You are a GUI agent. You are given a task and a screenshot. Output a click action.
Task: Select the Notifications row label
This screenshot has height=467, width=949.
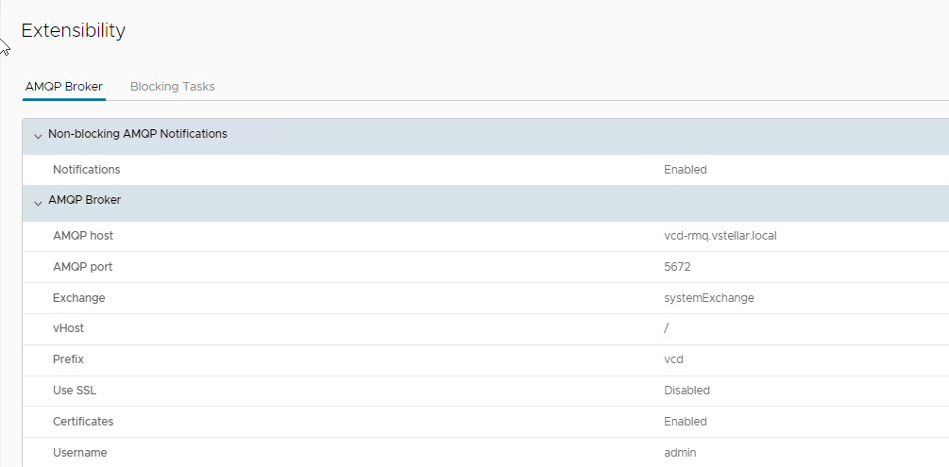[87, 170]
